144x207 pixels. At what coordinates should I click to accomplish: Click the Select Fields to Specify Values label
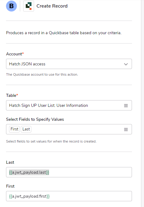coord(35,119)
